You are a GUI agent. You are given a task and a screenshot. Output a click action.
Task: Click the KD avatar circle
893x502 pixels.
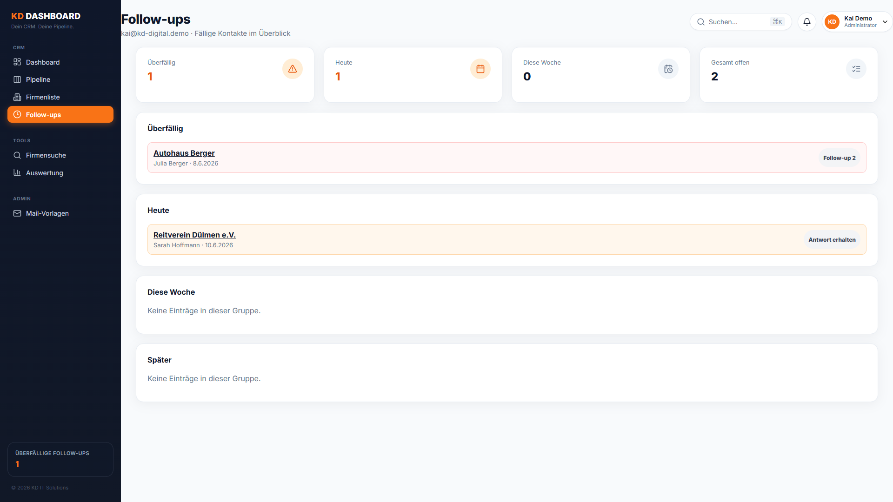832,22
